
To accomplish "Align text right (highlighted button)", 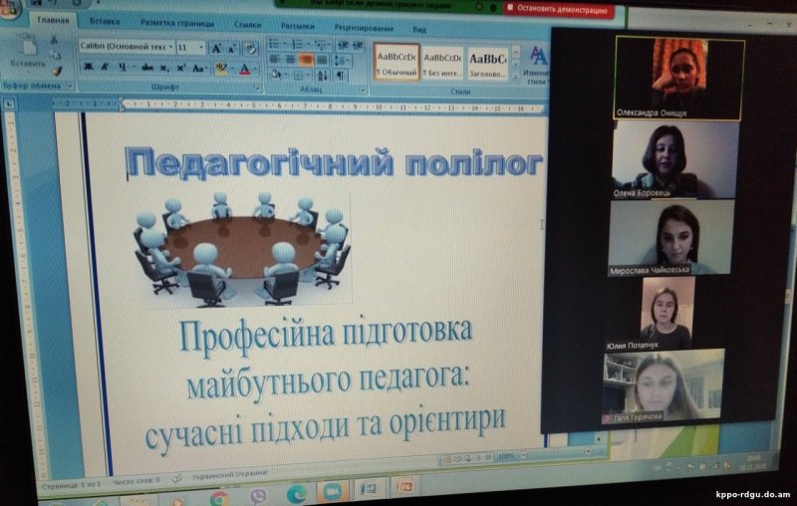I will click(x=306, y=61).
